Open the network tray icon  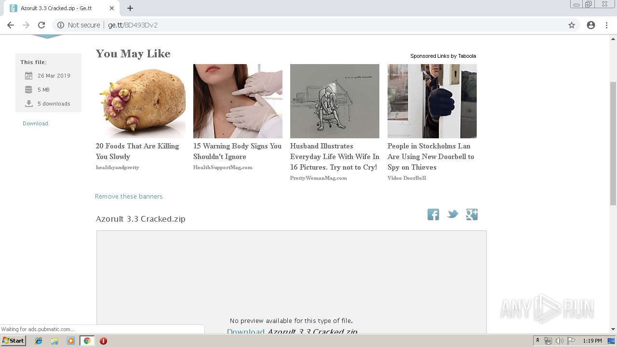(548, 341)
